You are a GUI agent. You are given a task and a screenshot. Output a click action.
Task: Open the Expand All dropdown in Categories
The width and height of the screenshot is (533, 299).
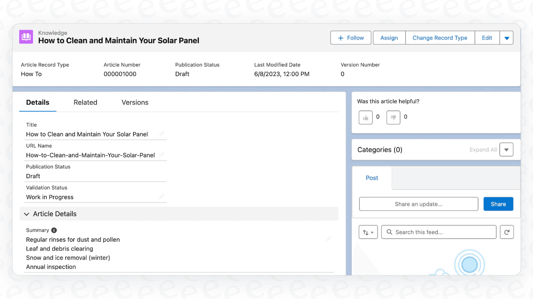tap(506, 149)
